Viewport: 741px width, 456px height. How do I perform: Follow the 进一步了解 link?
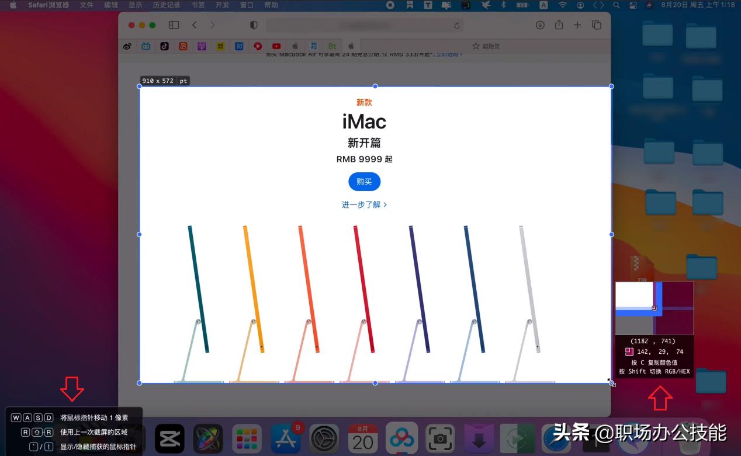pos(364,204)
